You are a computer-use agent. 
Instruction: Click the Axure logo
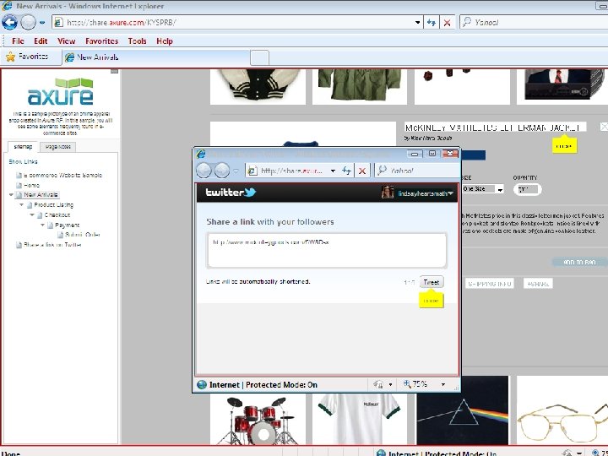coord(61,92)
